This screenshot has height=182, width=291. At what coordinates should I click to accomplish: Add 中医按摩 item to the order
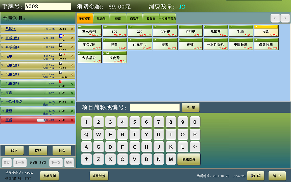coord(241,44)
